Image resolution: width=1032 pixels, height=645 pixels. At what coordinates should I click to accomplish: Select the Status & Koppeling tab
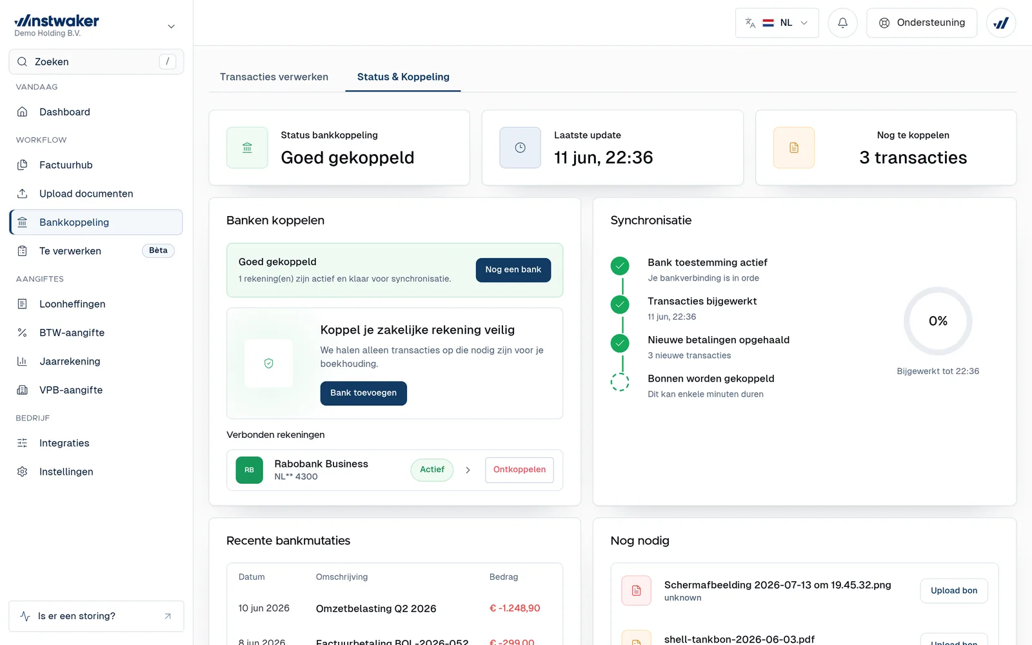coord(403,77)
